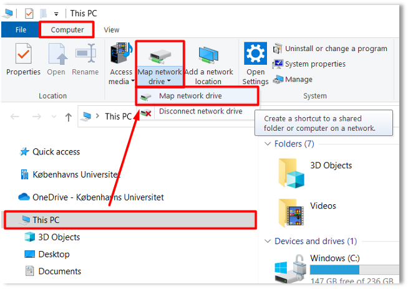Click address bar chevron before This PC
The height and width of the screenshot is (289, 408).
[97, 116]
